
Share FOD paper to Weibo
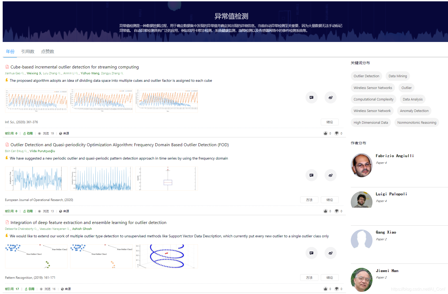pyautogui.click(x=330, y=175)
